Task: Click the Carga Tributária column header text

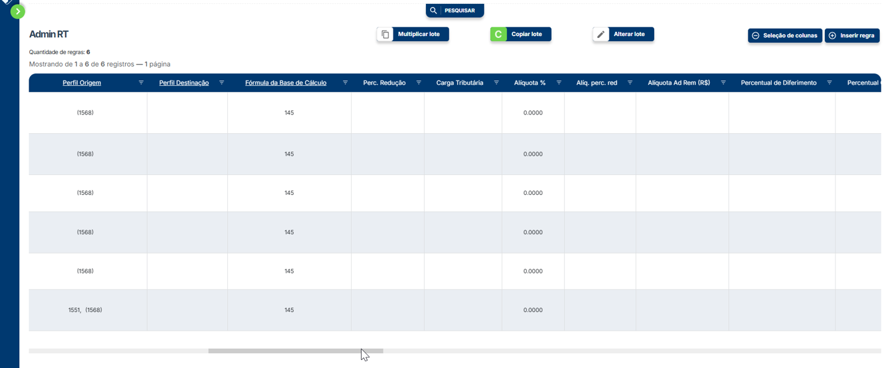Action: (459, 83)
